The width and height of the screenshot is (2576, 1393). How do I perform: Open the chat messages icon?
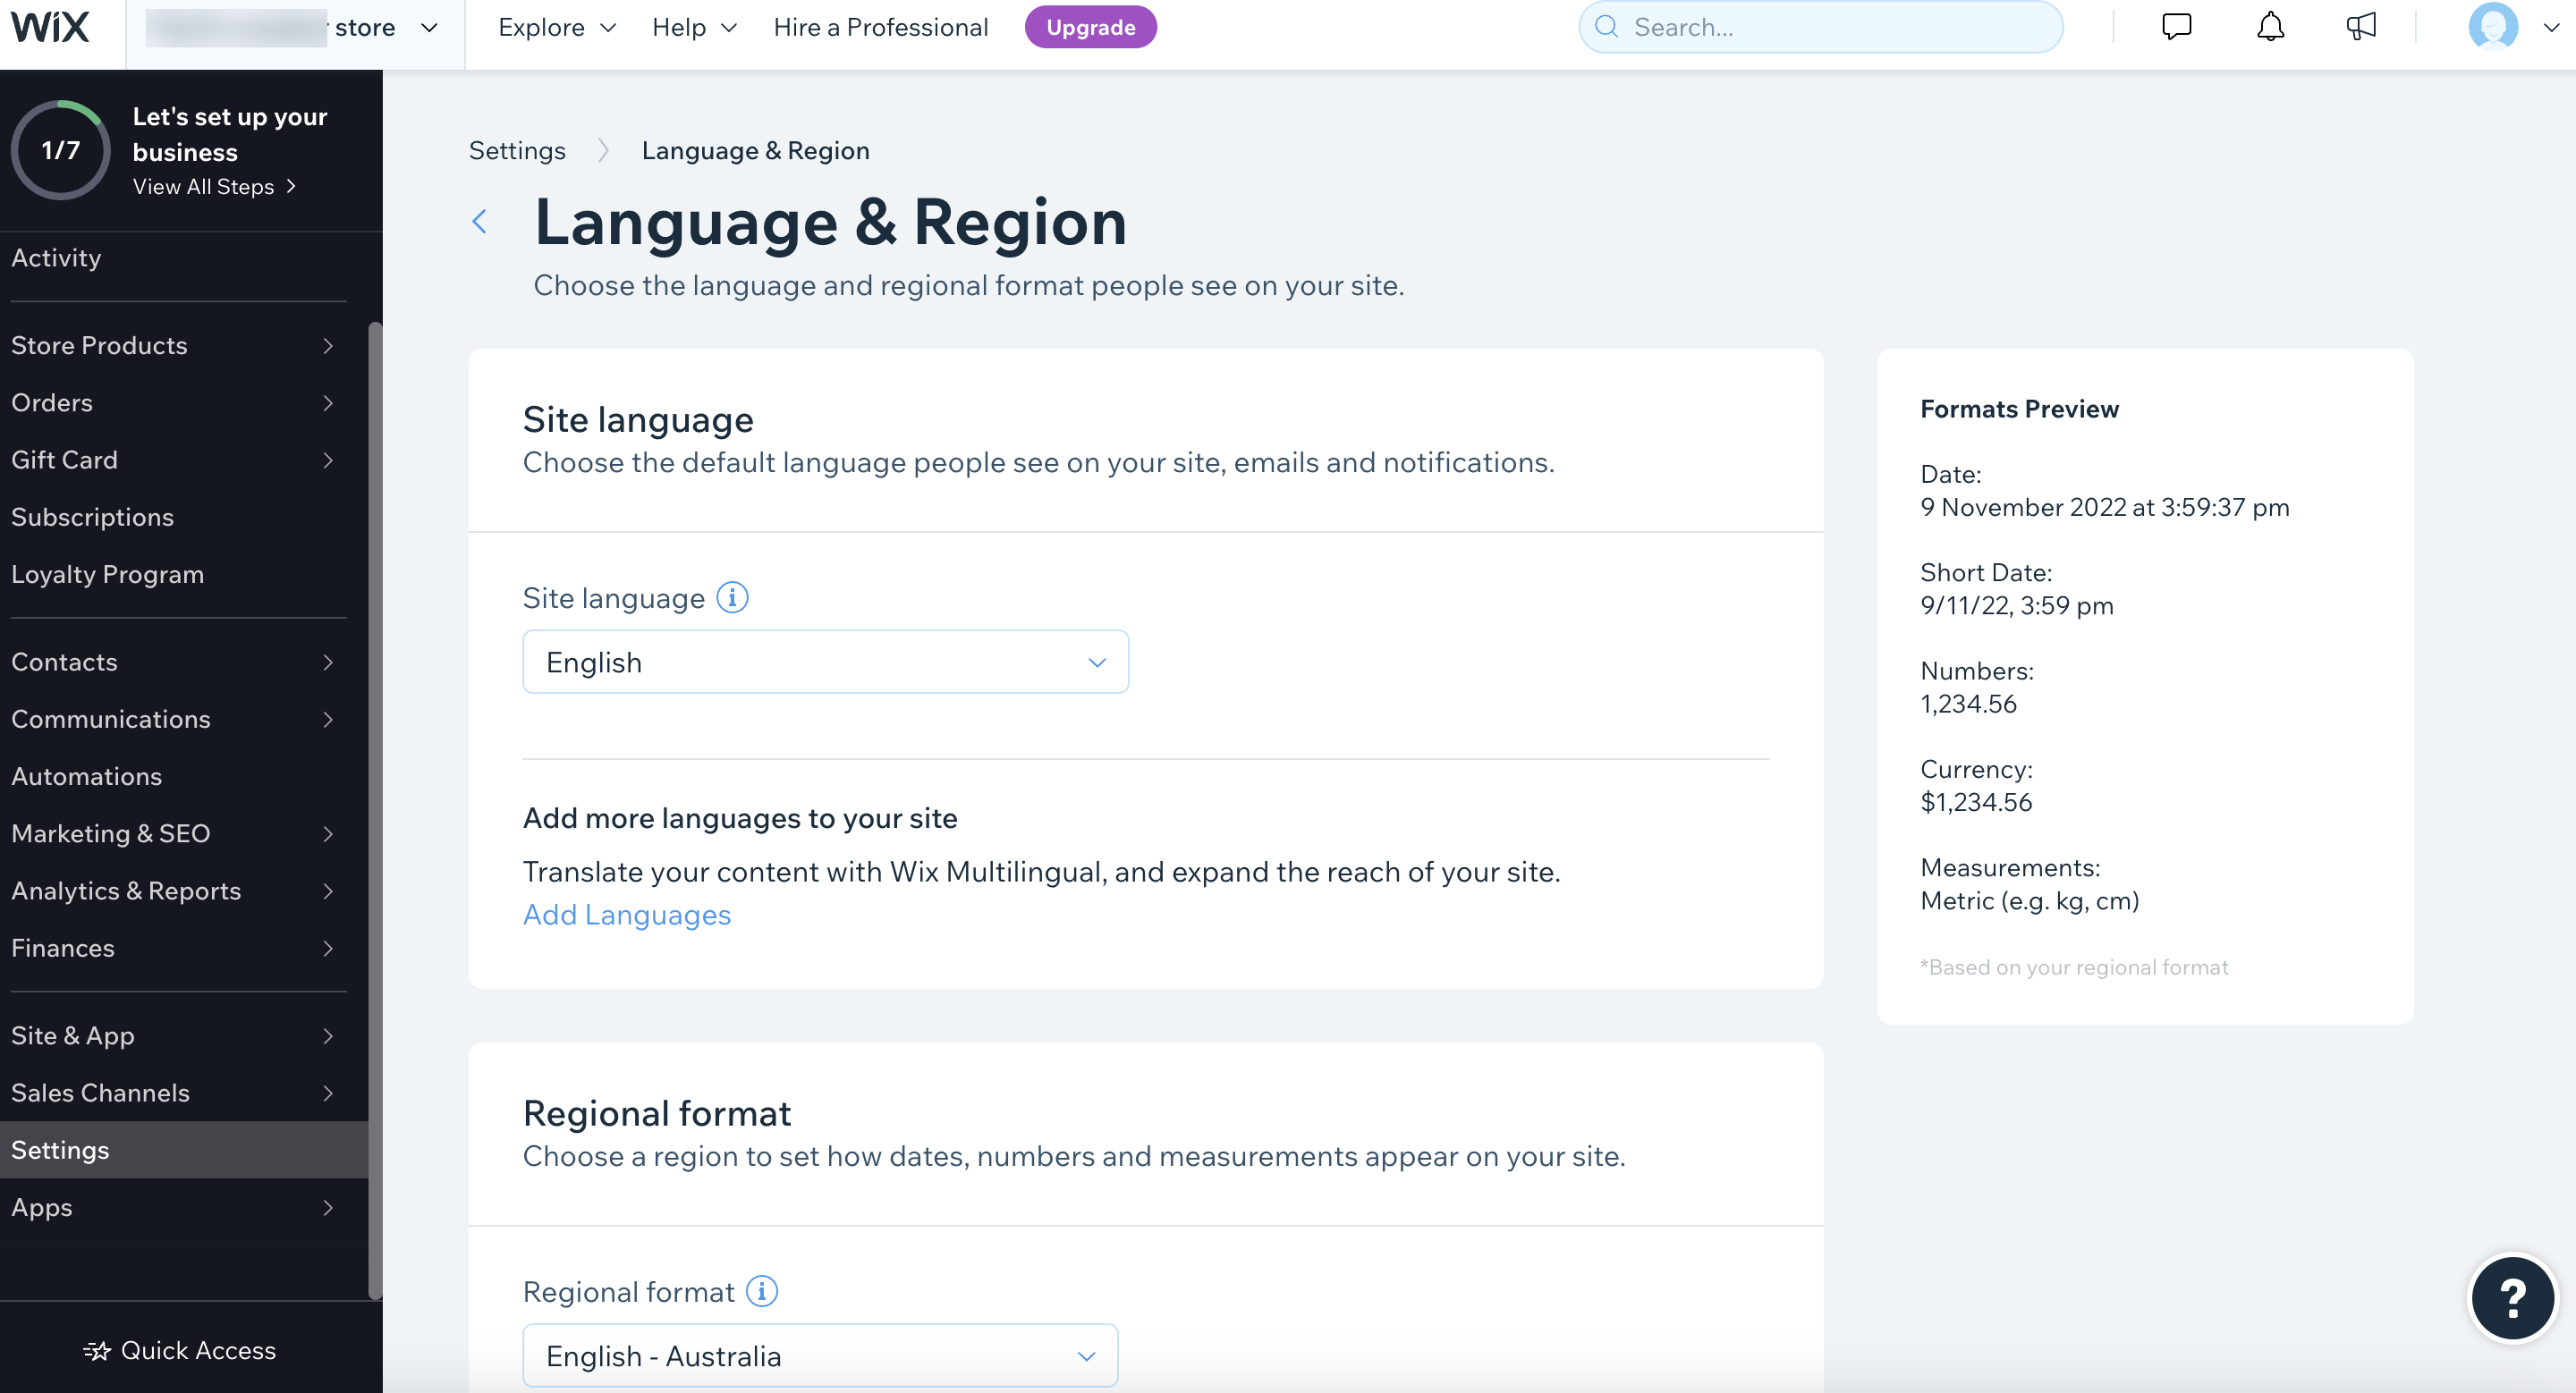pos(2176,27)
